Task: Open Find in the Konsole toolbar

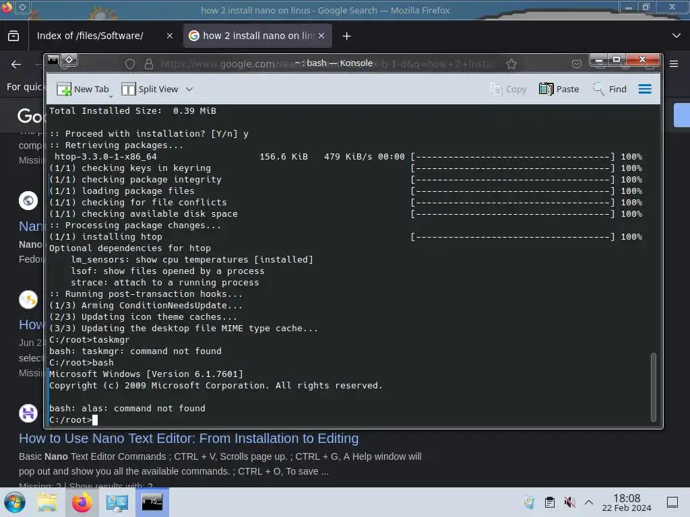Action: pyautogui.click(x=609, y=90)
